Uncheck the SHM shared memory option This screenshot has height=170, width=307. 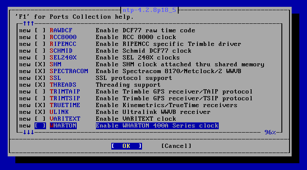(40, 65)
